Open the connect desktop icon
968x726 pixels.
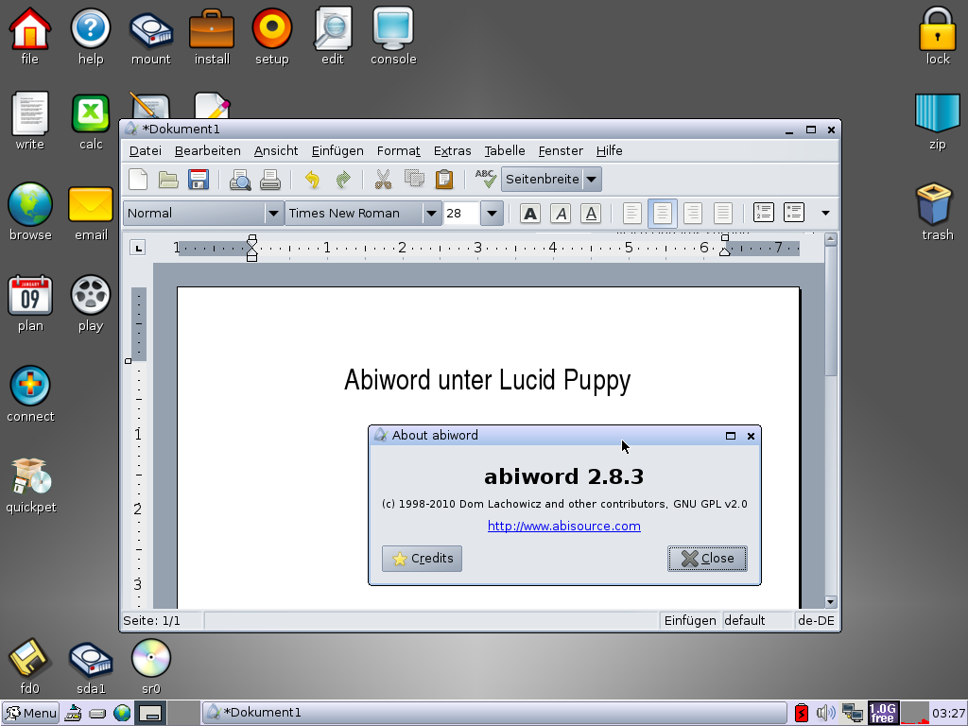tap(30, 394)
